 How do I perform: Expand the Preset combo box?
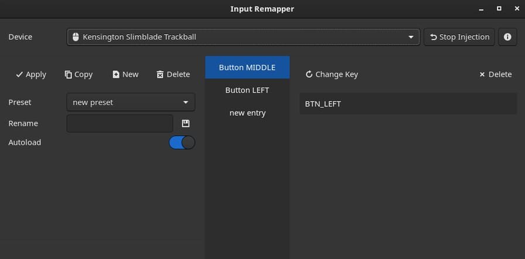point(186,102)
